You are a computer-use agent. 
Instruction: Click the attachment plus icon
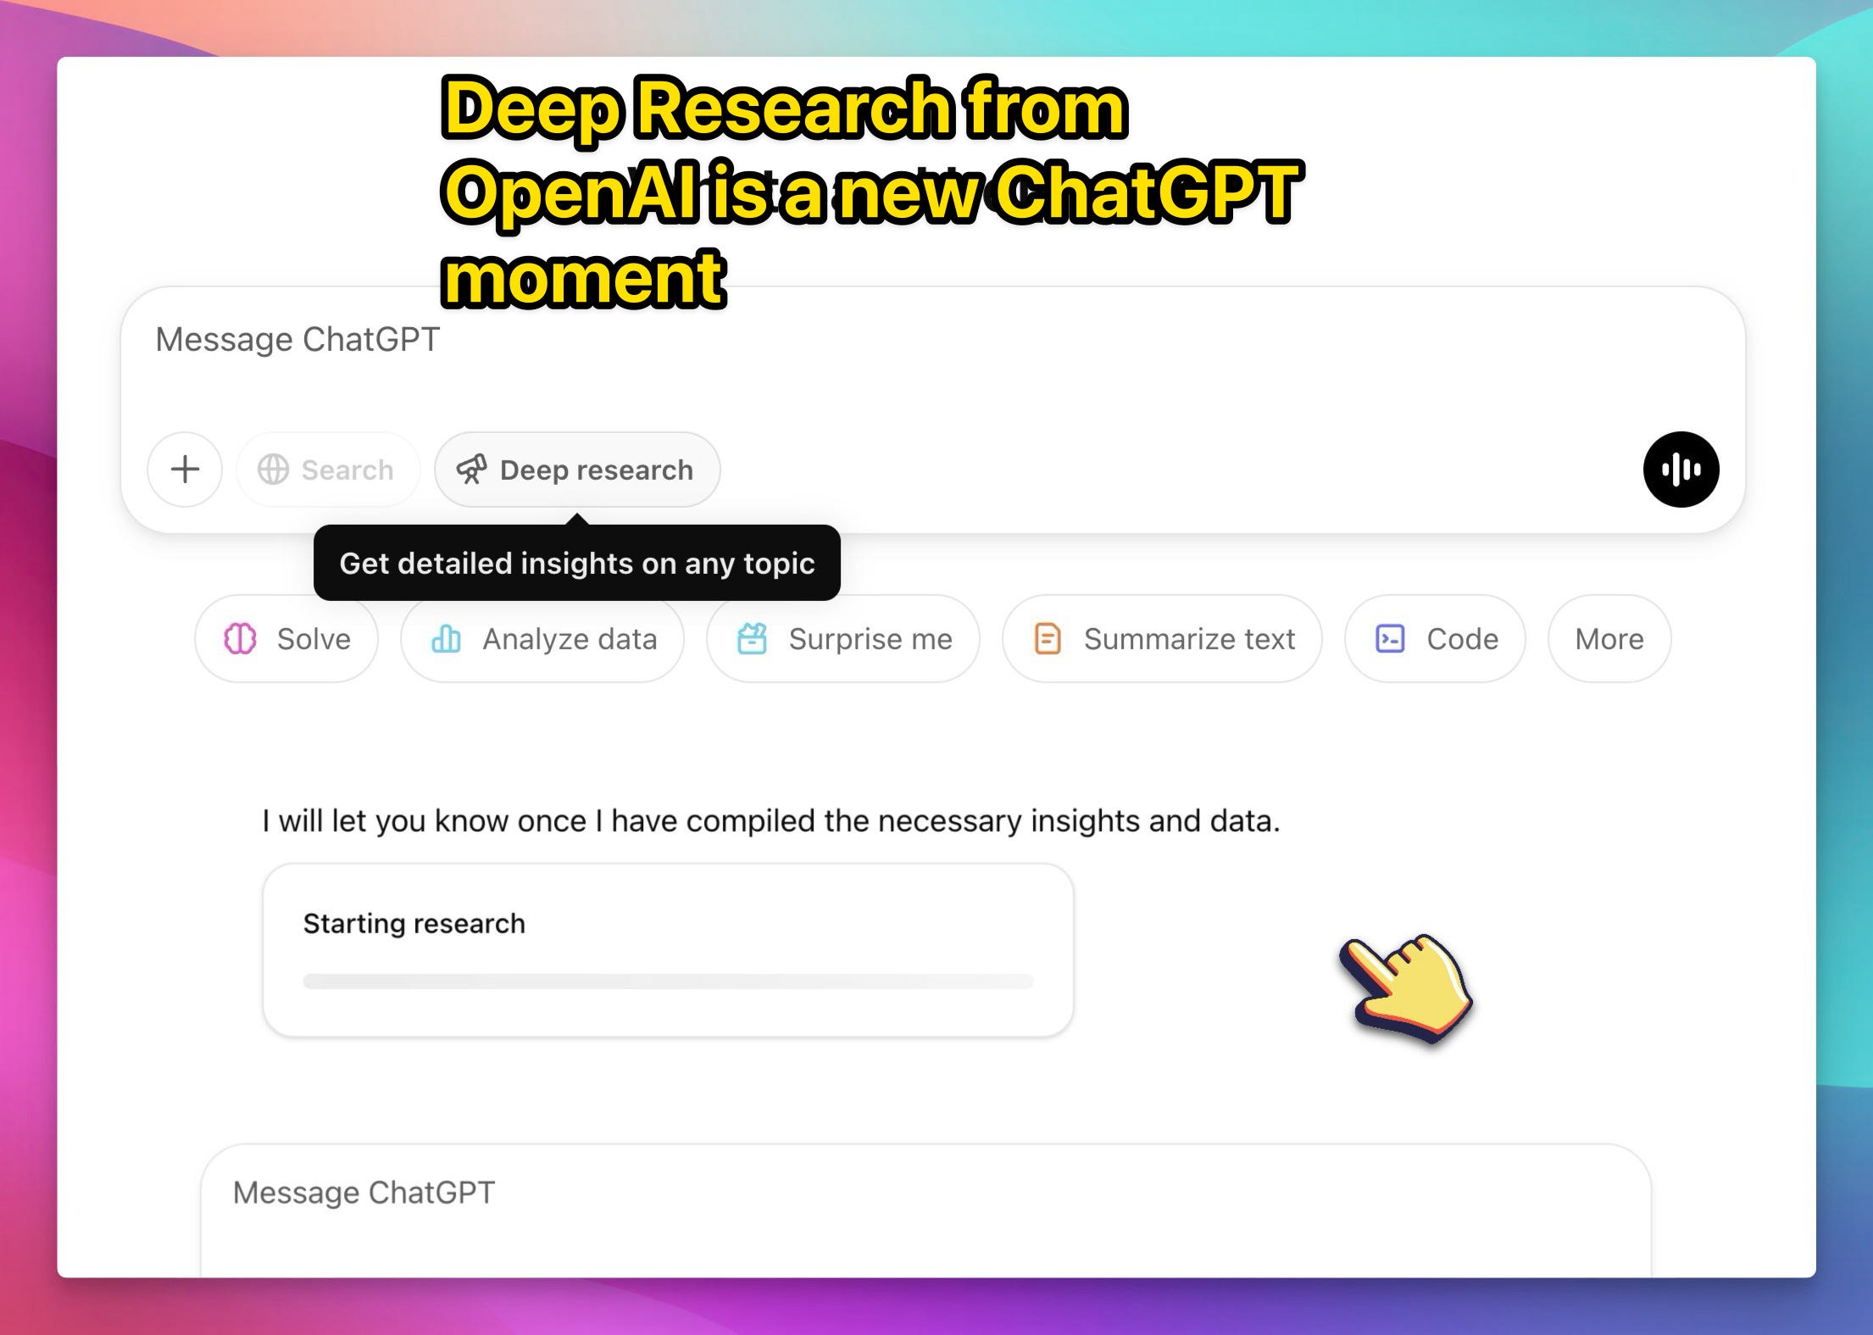[185, 468]
